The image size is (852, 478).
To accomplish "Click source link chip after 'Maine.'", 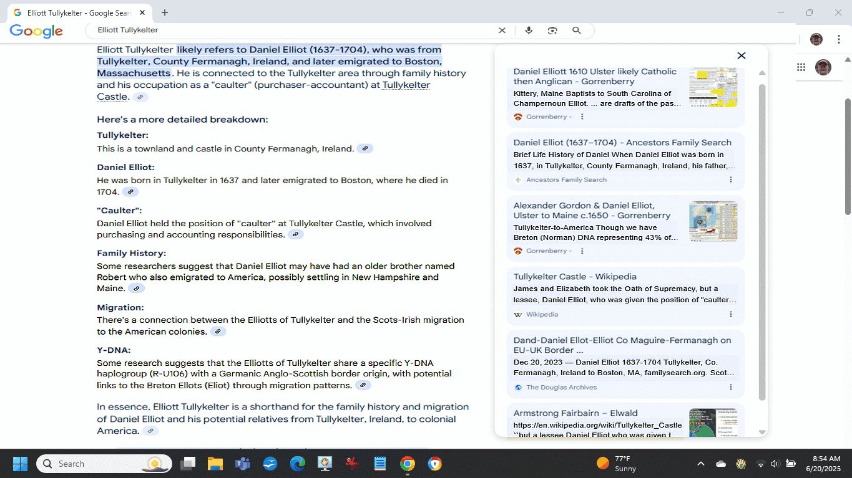I will [x=136, y=289].
